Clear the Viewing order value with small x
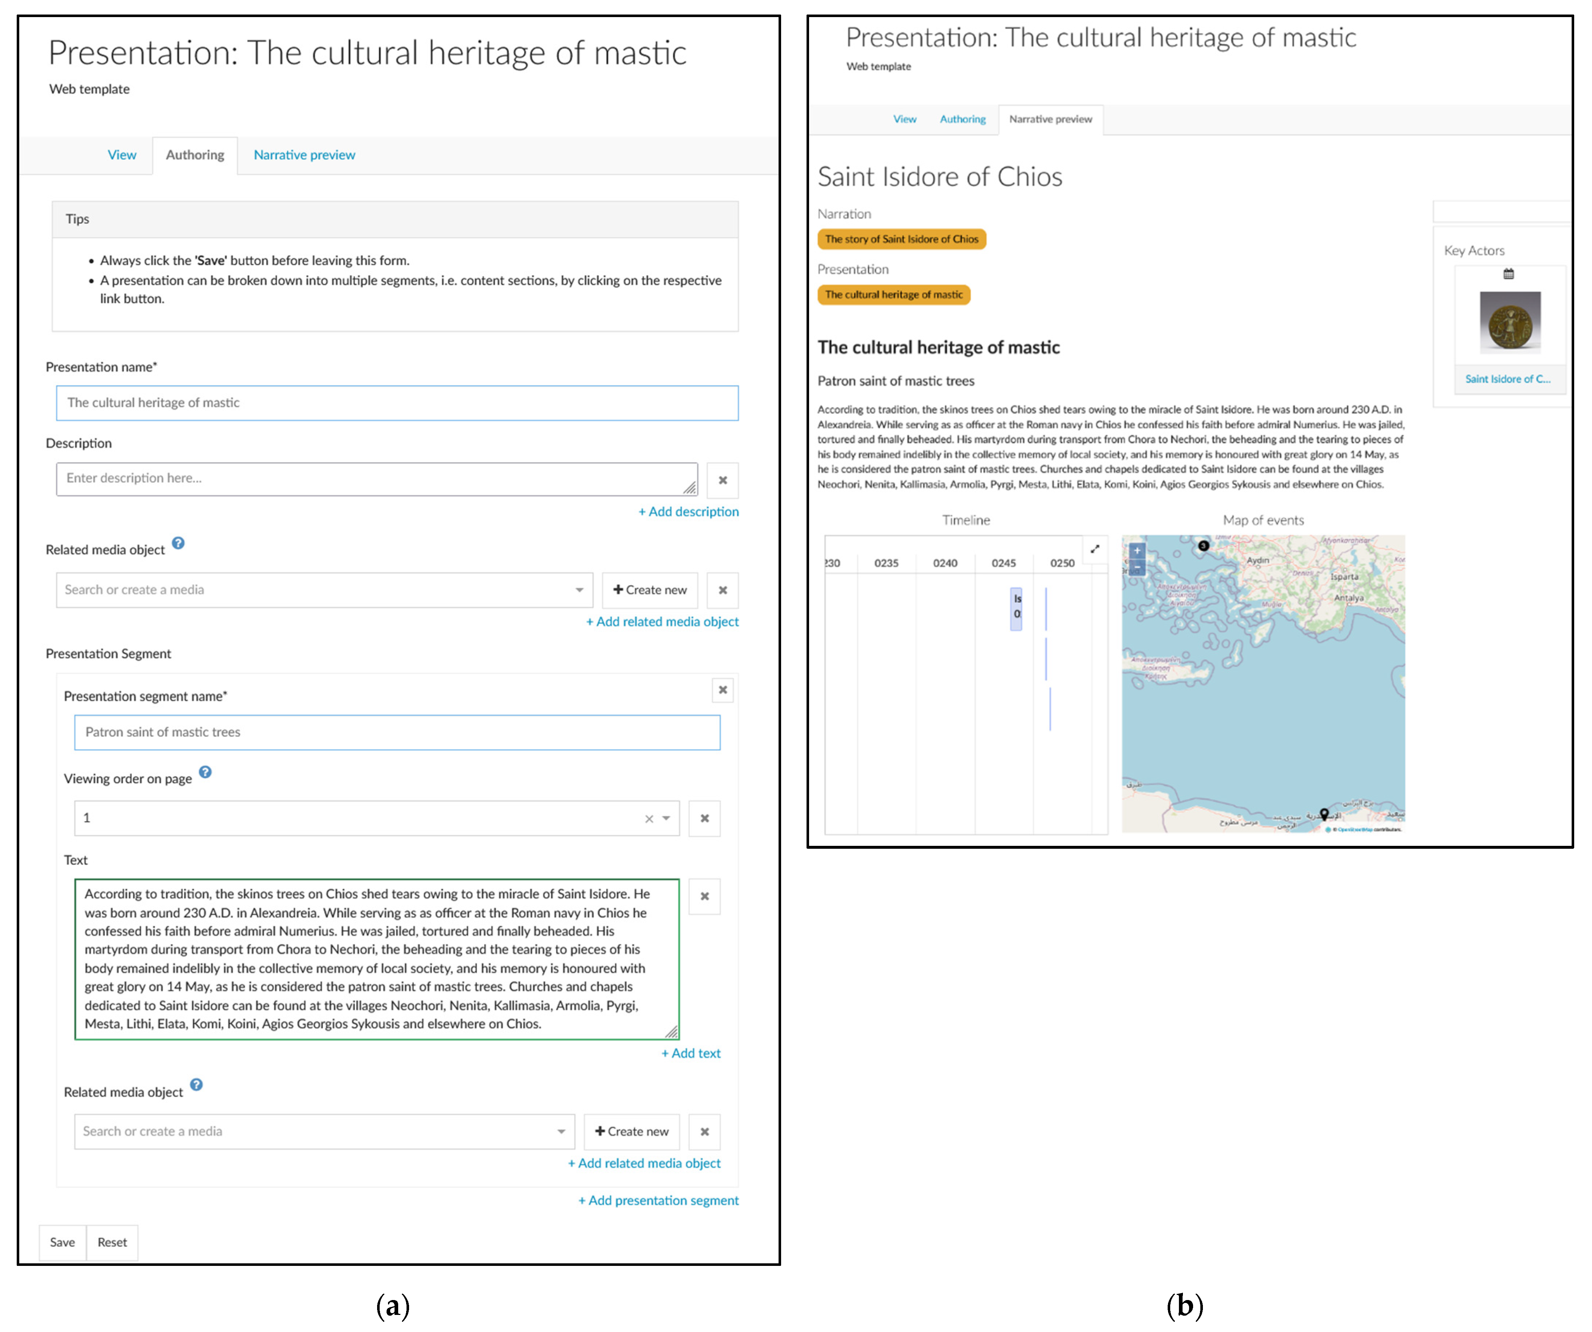The height and width of the screenshot is (1332, 1592). click(649, 819)
